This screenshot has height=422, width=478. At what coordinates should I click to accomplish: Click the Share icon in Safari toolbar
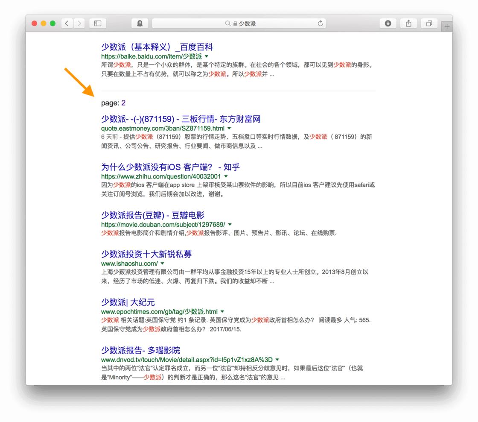click(408, 23)
